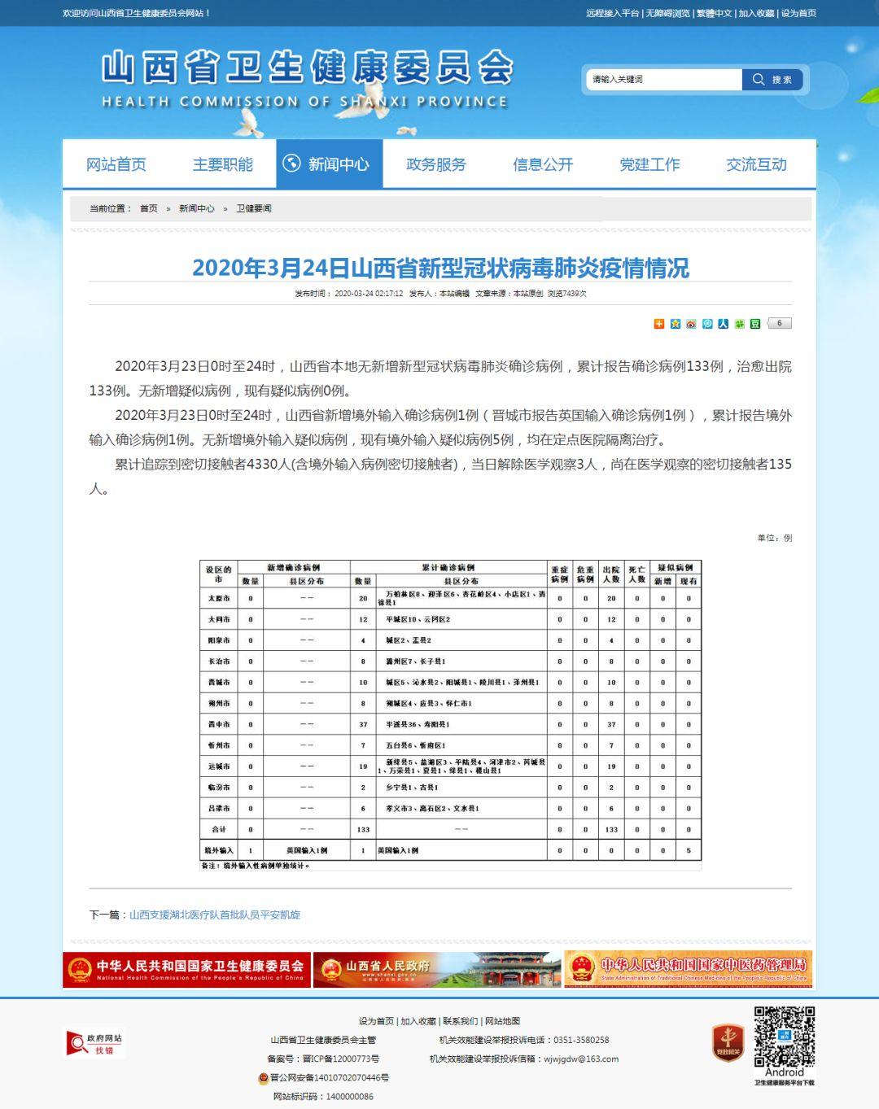Click footer 加入收藏 link
This screenshot has width=879, height=1109.
[418, 1021]
